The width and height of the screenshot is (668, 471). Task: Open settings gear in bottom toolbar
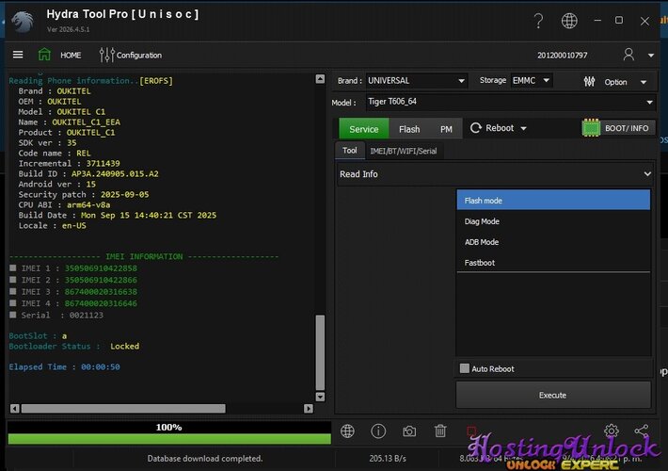pos(611,430)
